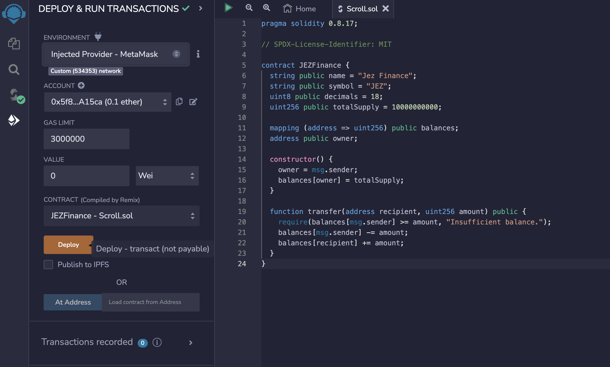Click the zoom out magnifier icon
Screen dimensions: 610x367
click(x=249, y=8)
